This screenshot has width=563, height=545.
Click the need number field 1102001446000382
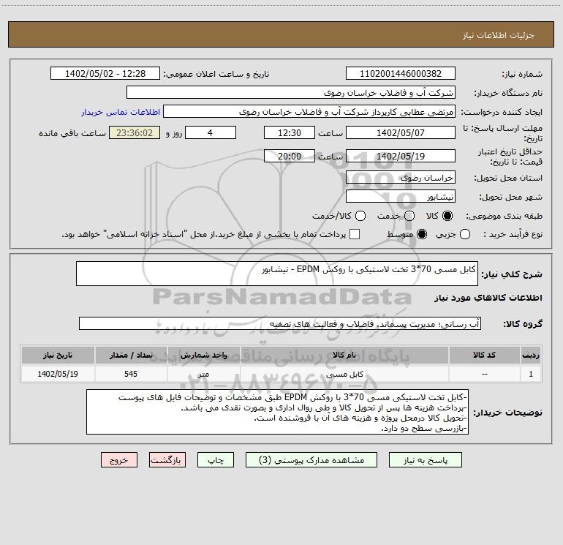tap(401, 74)
